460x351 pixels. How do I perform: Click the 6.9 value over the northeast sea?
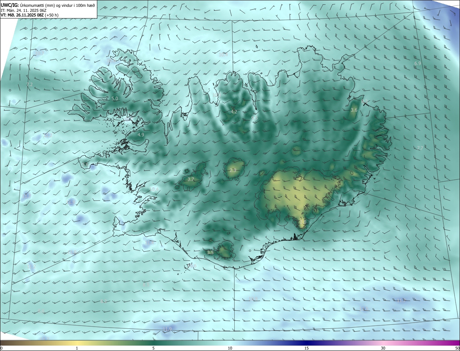pyautogui.click(x=418, y=63)
